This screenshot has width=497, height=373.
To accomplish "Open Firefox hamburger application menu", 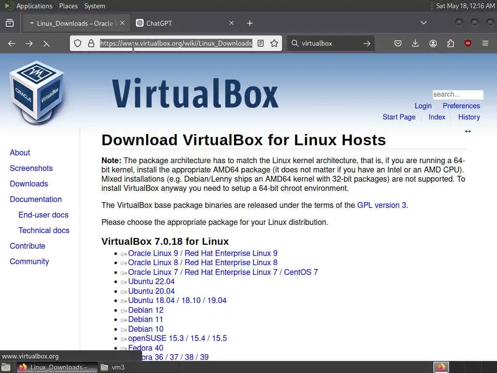I will coord(485,43).
